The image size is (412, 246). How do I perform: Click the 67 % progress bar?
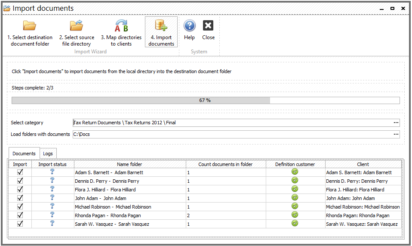click(206, 100)
